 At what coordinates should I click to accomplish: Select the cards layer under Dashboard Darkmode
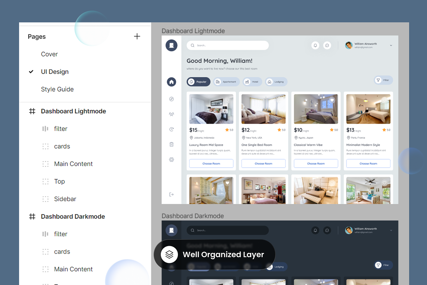(62, 252)
